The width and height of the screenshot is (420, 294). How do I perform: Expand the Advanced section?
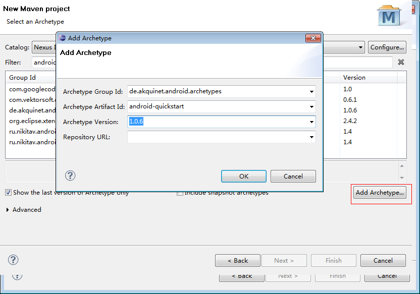(8, 210)
